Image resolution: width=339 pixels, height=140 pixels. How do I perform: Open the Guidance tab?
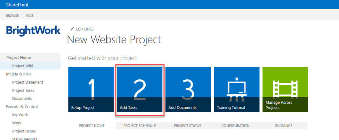283,126
